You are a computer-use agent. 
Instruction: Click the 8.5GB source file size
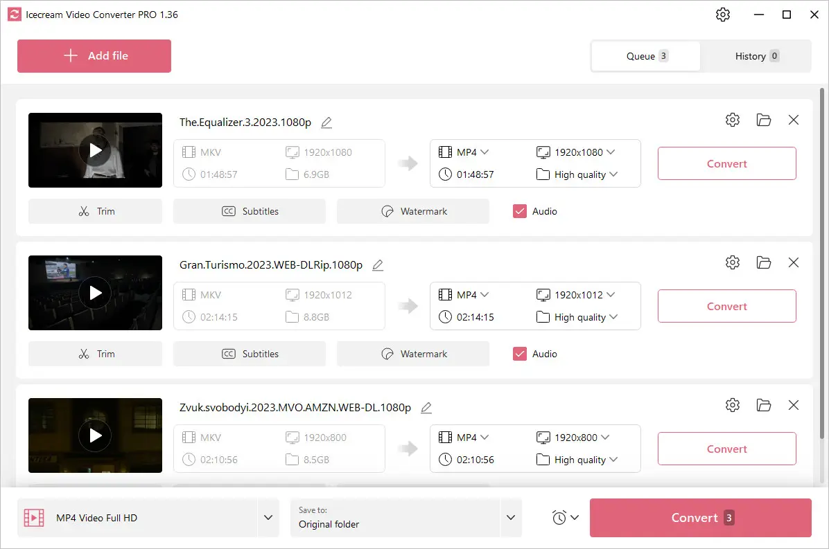pos(316,459)
